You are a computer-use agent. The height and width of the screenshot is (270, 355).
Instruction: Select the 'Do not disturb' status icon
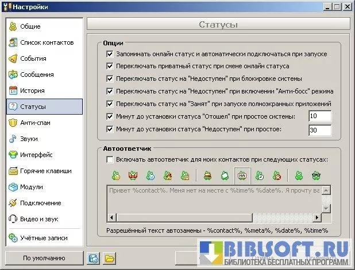pyautogui.click(x=276, y=175)
